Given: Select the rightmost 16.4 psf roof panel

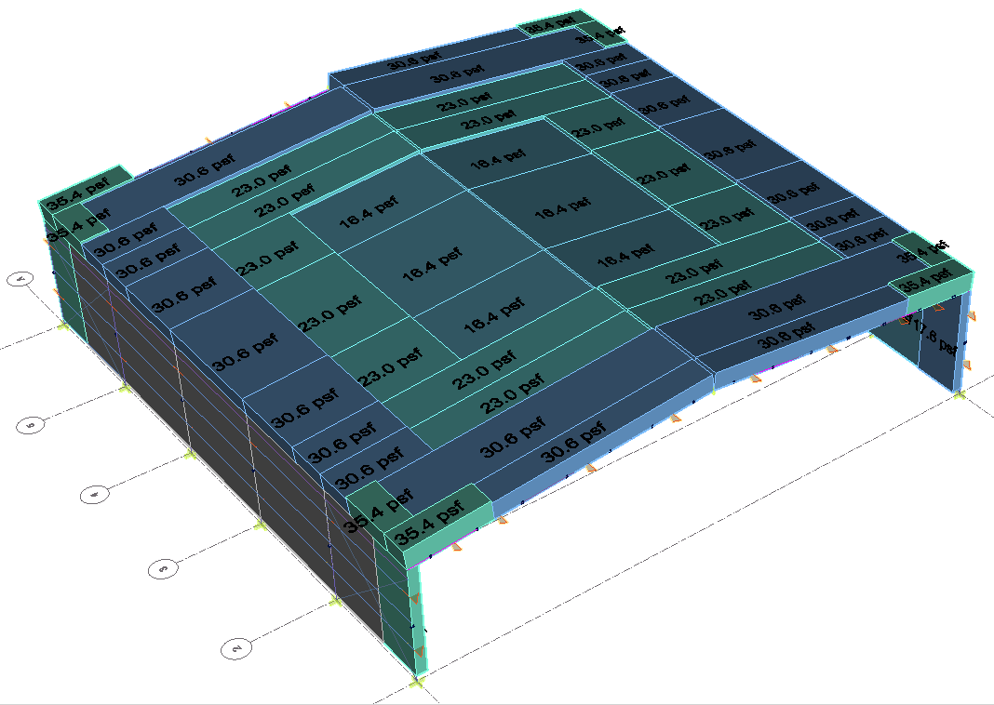Looking at the screenshot, I should coord(623,258).
